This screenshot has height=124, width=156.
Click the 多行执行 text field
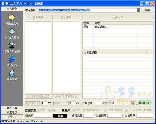coord(88,116)
